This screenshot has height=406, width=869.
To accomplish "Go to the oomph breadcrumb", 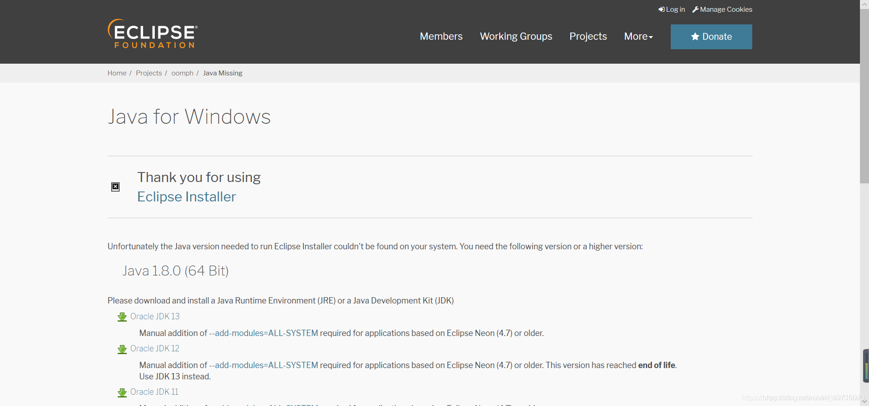I will pyautogui.click(x=182, y=73).
